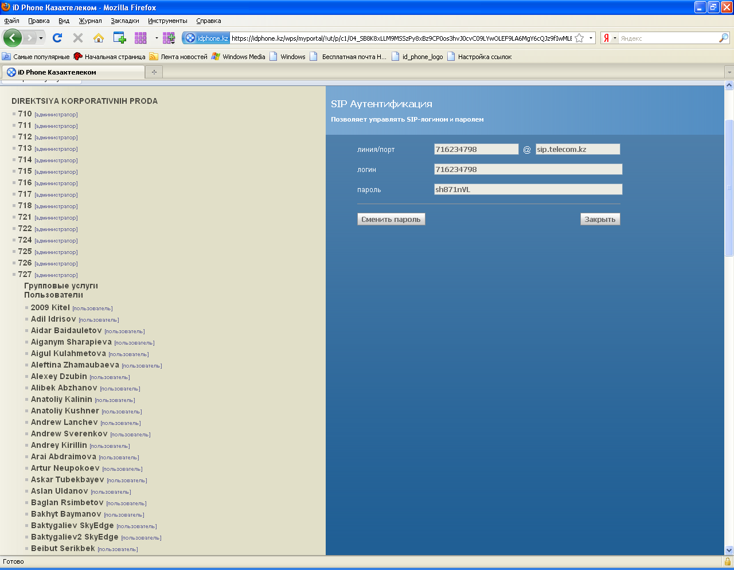Click the Firefox icon in the title bar
This screenshot has width=734, height=570.
[6, 7]
